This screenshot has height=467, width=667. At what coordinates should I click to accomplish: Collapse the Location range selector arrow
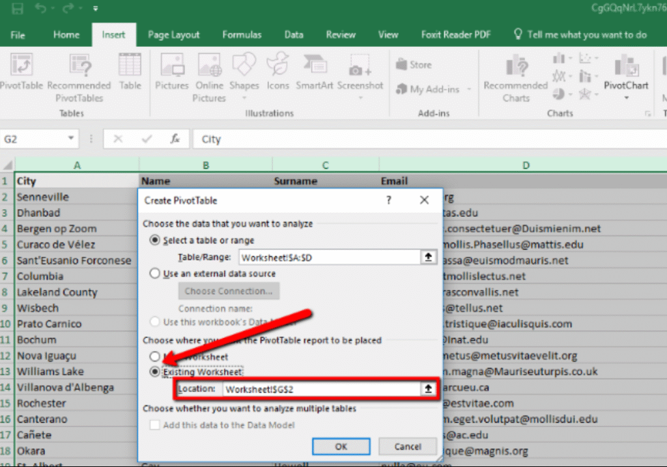pyautogui.click(x=429, y=388)
